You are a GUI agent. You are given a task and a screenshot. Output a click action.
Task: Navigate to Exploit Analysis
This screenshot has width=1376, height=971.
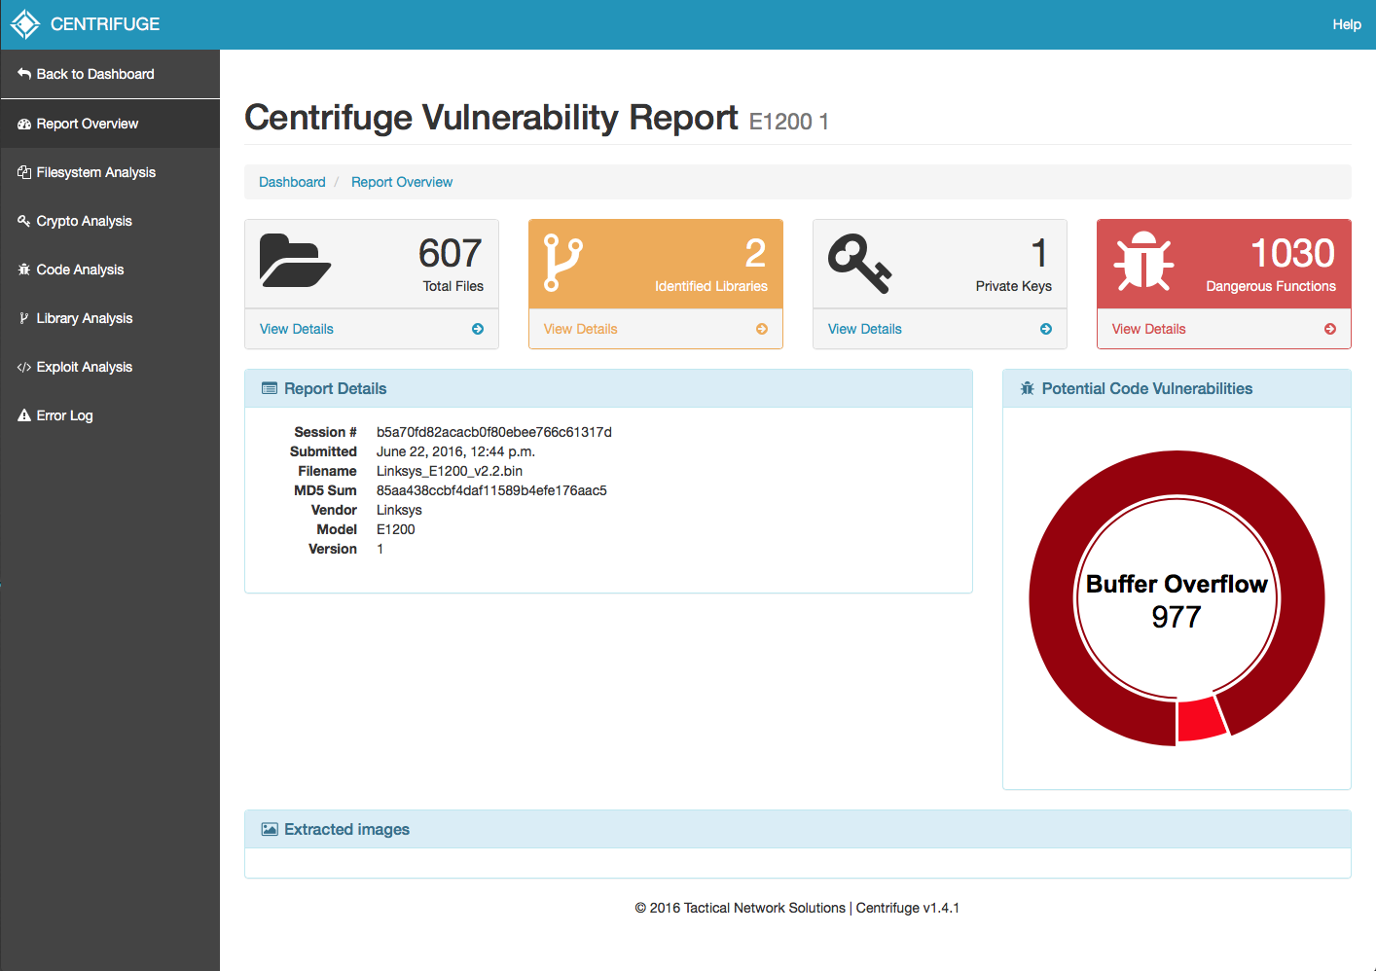click(84, 367)
